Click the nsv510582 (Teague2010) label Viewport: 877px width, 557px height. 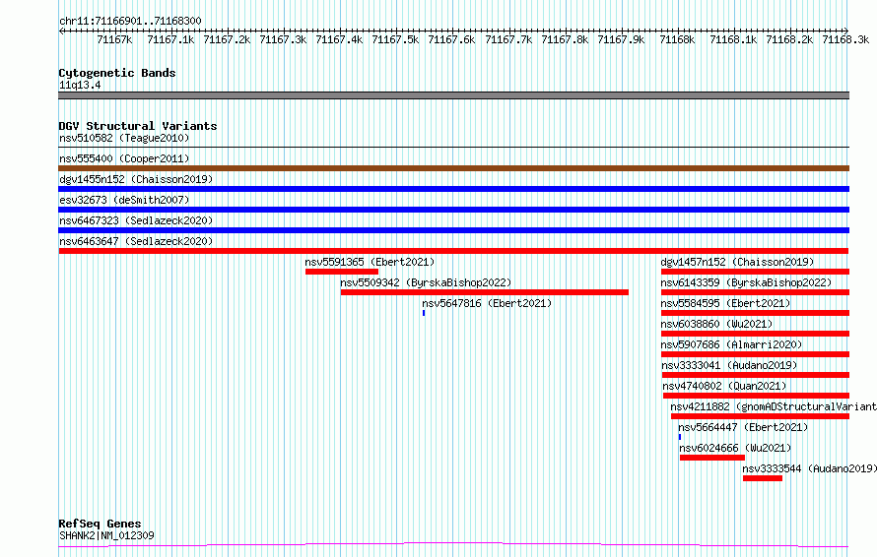pos(124,138)
